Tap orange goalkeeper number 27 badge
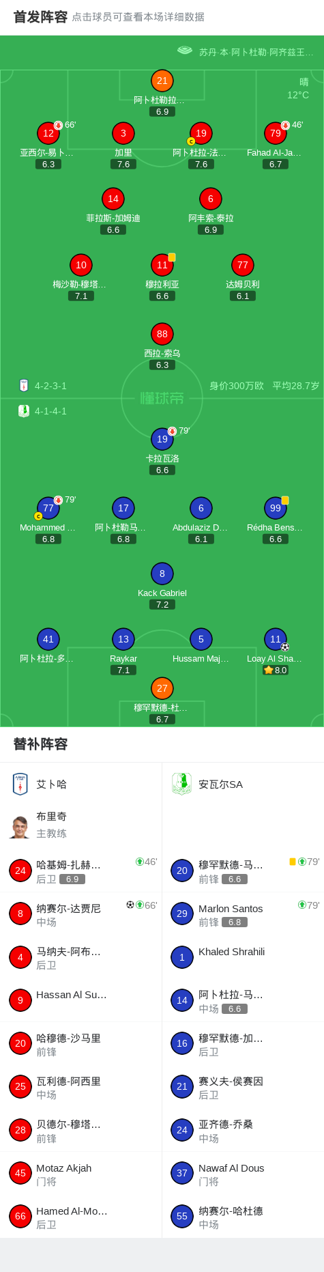 pos(162,688)
